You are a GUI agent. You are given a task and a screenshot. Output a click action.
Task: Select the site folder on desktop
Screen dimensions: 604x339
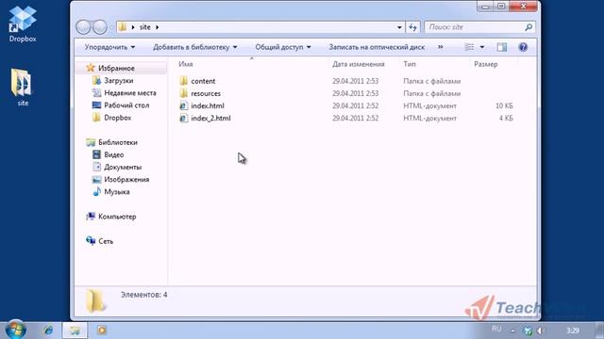click(22, 87)
